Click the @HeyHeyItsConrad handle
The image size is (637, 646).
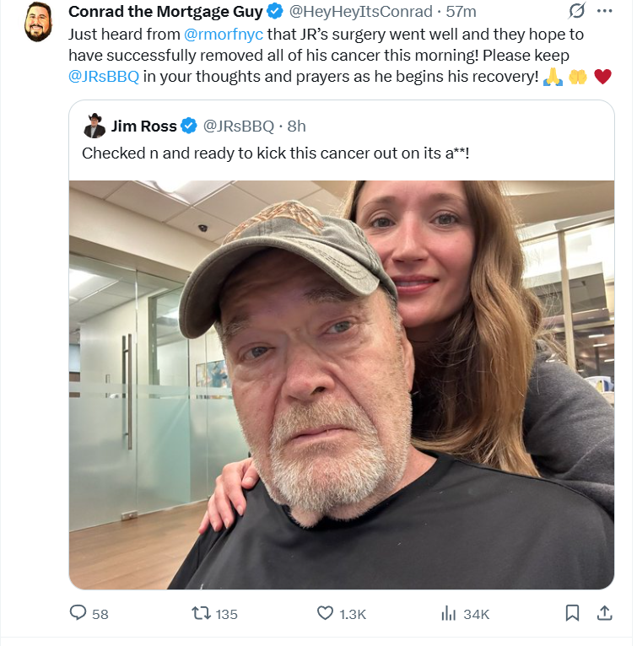point(361,12)
